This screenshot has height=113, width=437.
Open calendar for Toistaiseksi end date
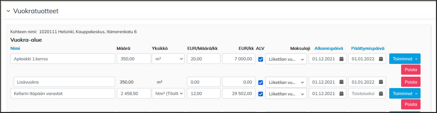(381, 94)
